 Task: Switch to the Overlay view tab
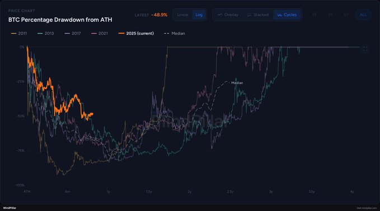pyautogui.click(x=228, y=15)
